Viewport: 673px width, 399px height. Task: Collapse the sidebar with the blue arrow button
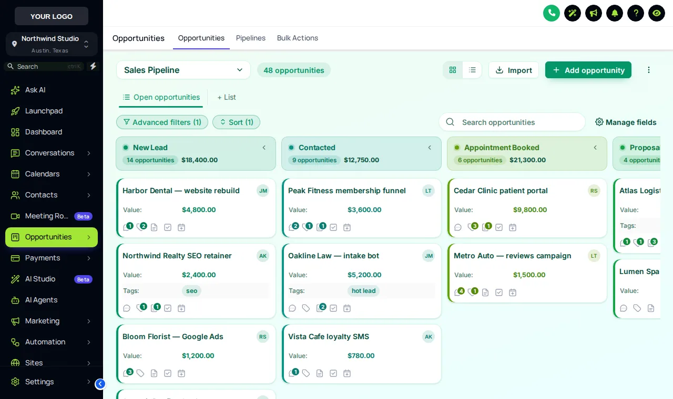[100, 384]
